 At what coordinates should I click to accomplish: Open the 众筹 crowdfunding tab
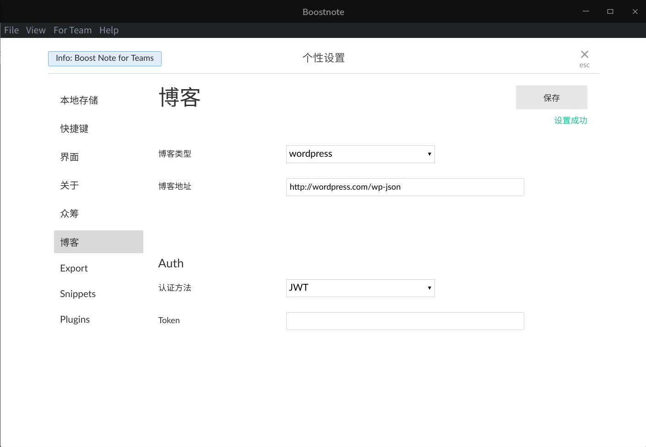[x=70, y=213]
